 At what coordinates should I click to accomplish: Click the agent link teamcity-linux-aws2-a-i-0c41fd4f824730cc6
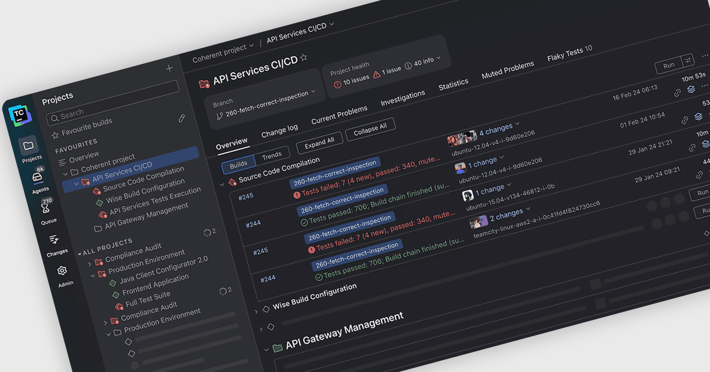(537, 220)
